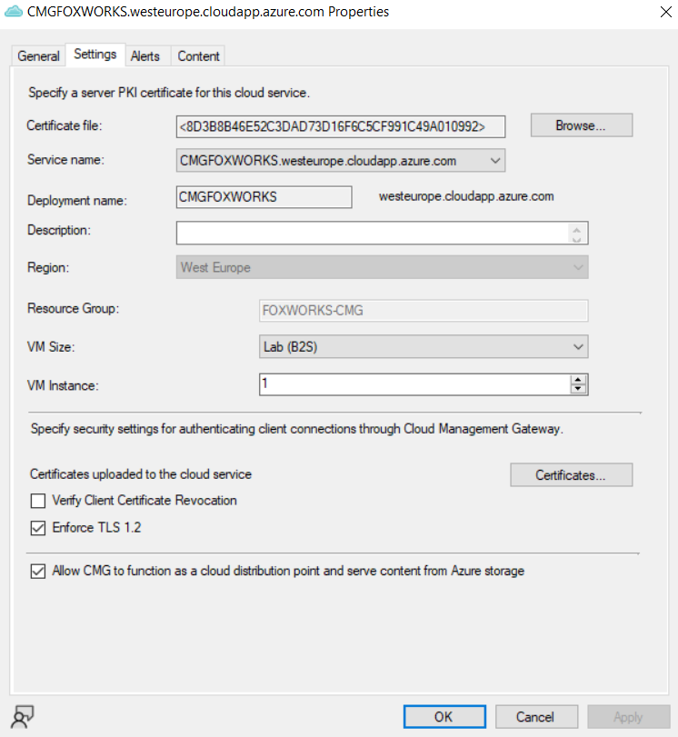Enable Verify Client Certificate Revocation checkbox

coord(38,501)
